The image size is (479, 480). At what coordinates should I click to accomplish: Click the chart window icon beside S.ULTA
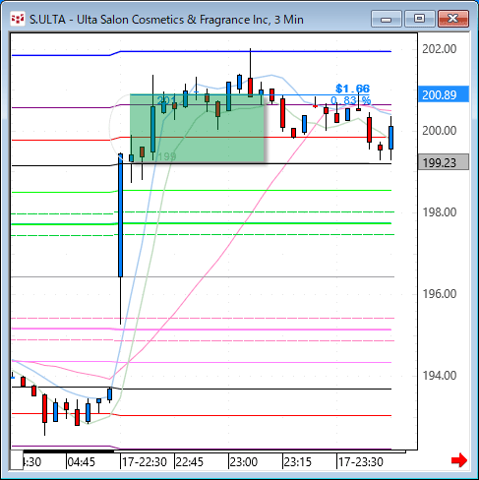pyautogui.click(x=18, y=19)
